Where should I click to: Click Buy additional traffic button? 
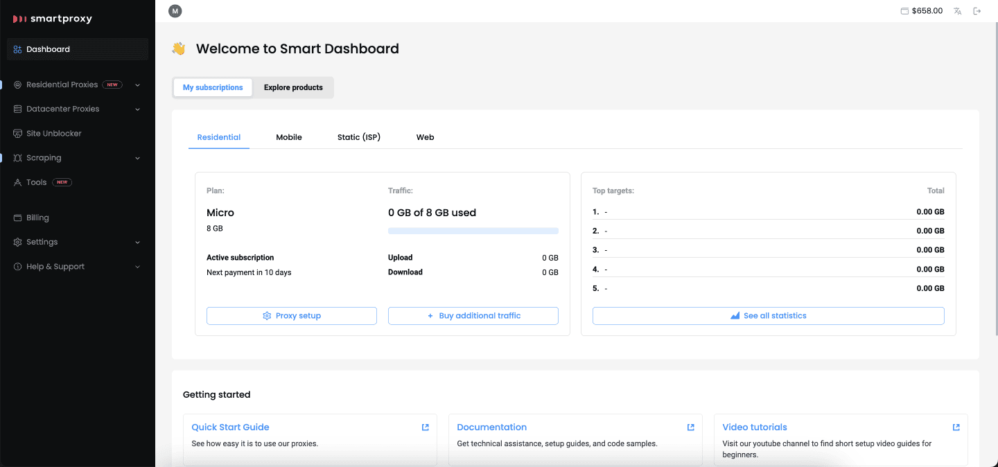473,316
